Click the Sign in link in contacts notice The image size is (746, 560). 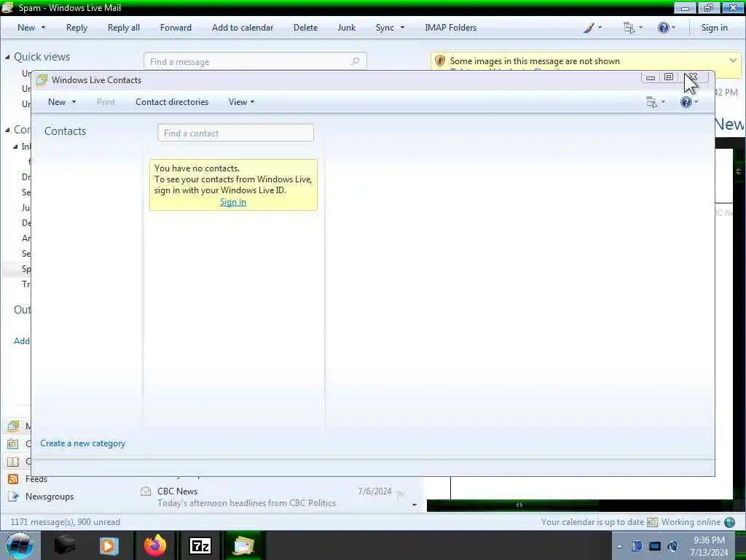[x=233, y=202]
